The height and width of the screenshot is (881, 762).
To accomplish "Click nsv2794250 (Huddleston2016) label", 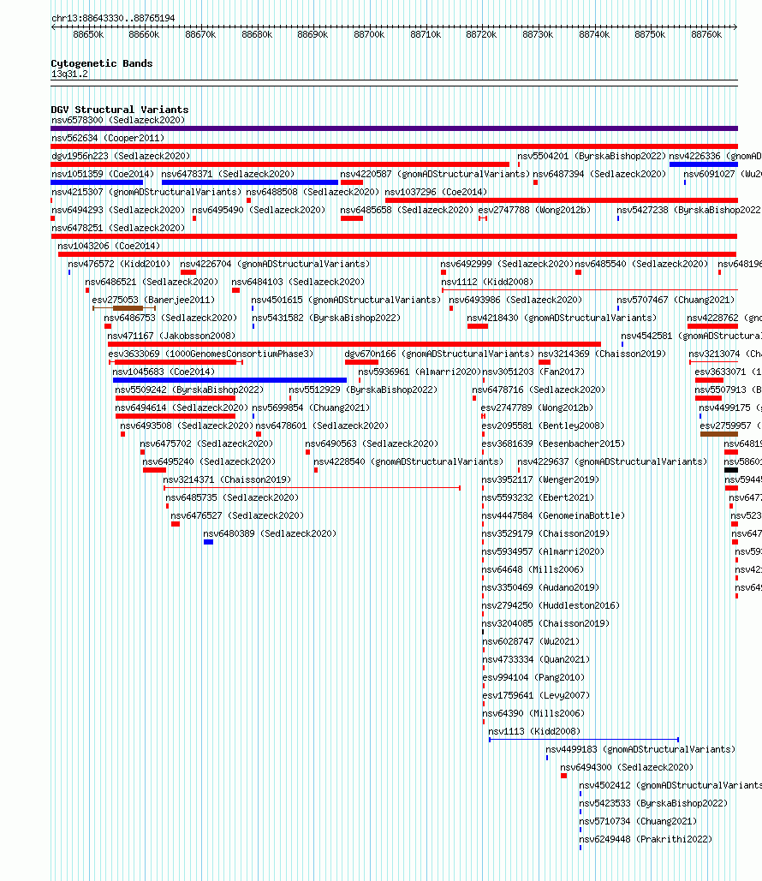I will pos(551,605).
